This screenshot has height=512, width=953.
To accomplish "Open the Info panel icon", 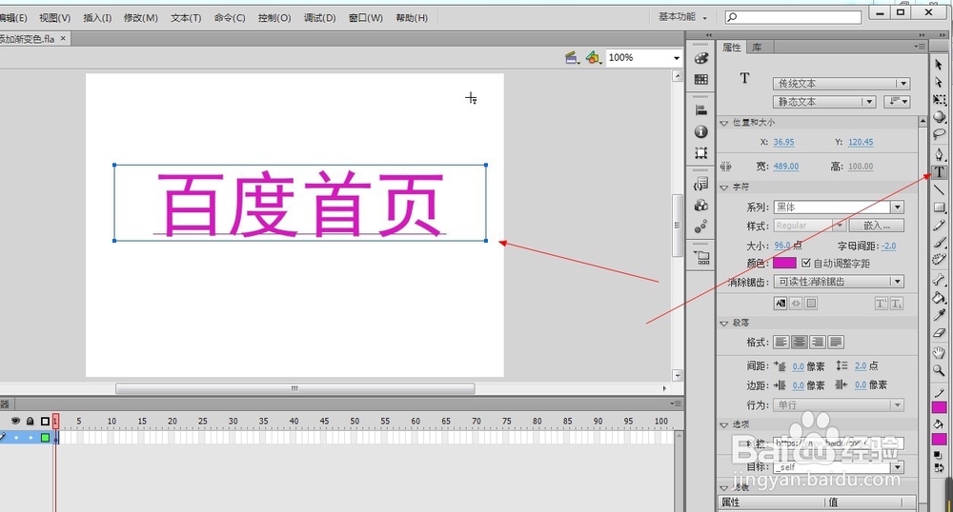I will coord(701,131).
